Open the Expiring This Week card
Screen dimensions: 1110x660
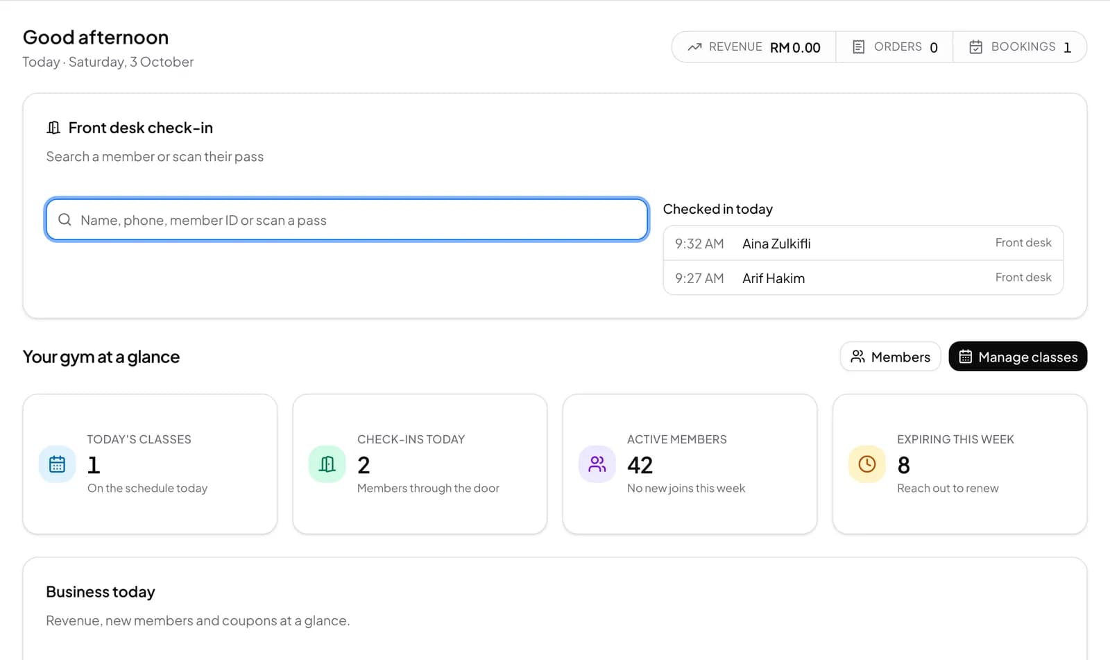click(x=959, y=464)
